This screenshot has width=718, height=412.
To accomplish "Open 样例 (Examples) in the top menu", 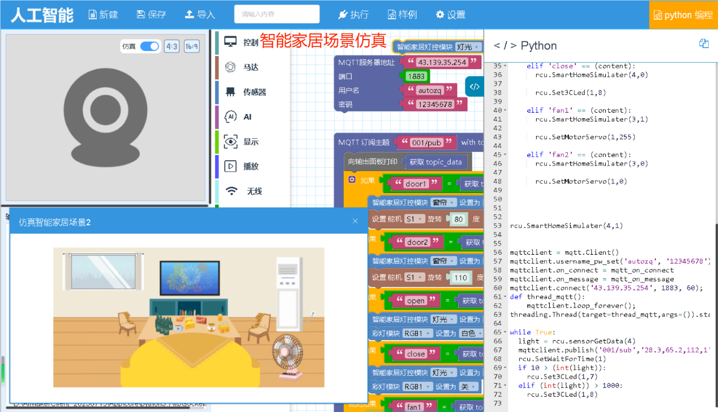I will pos(402,15).
